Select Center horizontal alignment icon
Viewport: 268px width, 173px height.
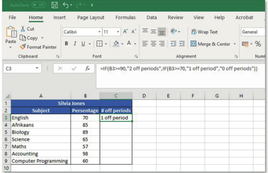pyautogui.click(x=154, y=44)
